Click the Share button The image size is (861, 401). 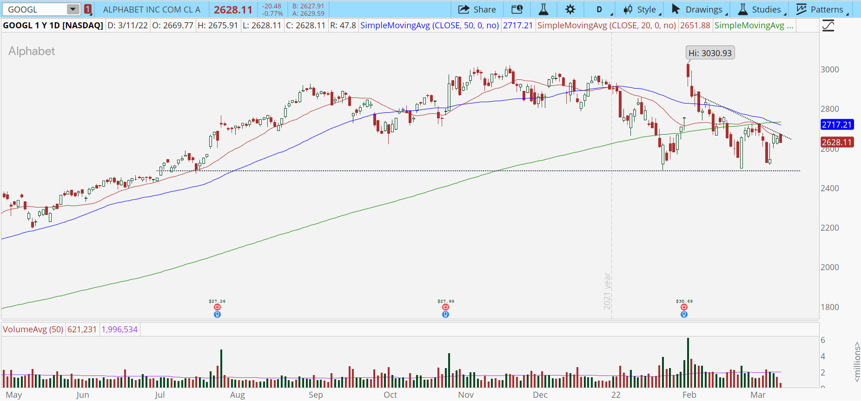(477, 9)
